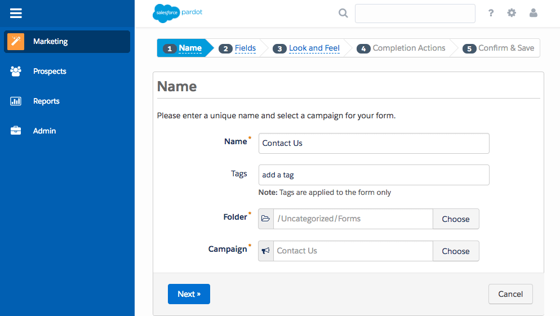560x316 pixels.
Task: Click the Tags field label
Action: [x=239, y=173]
